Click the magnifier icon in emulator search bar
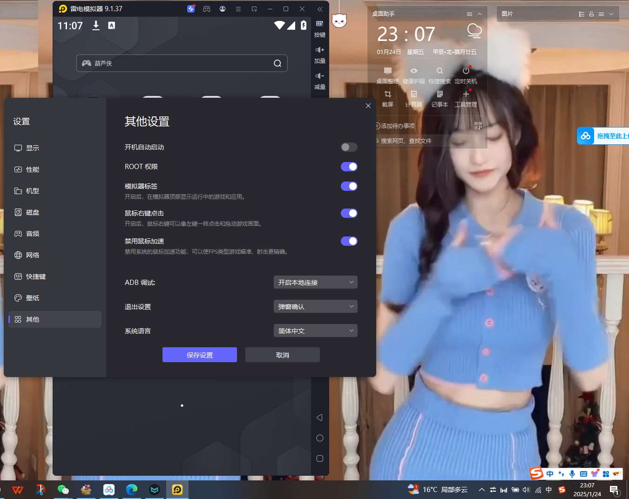 point(277,63)
